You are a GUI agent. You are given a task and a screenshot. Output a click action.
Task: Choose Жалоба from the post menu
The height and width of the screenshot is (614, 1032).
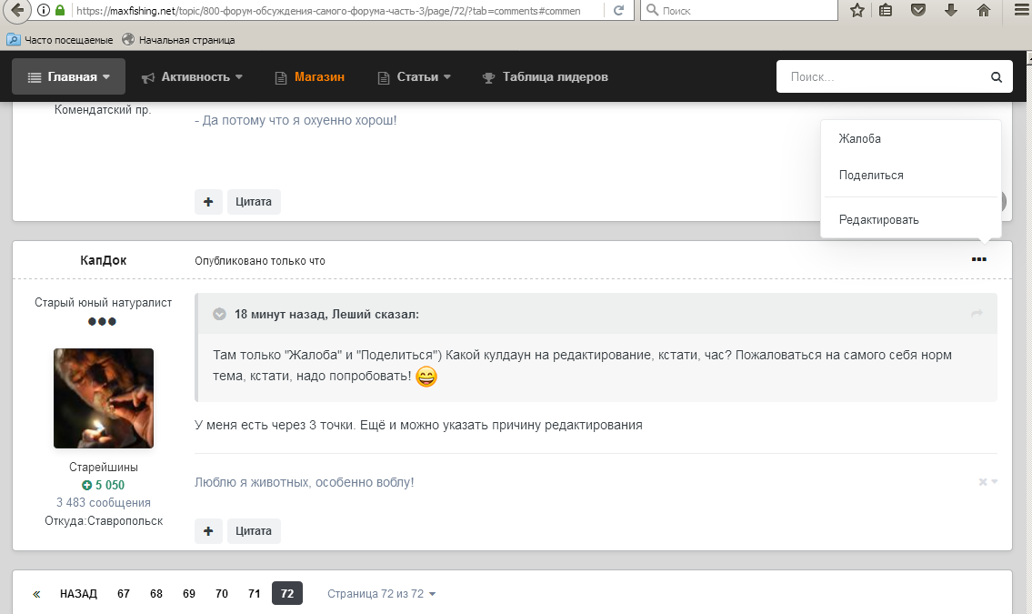click(859, 139)
